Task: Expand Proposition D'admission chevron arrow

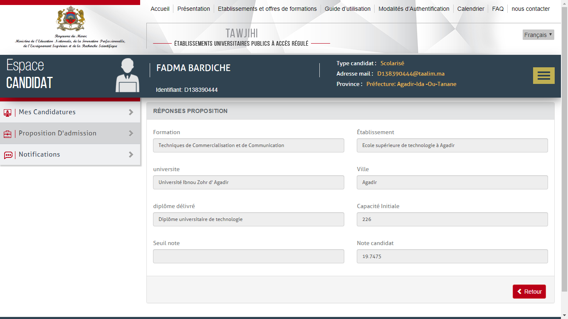Action: [x=131, y=133]
